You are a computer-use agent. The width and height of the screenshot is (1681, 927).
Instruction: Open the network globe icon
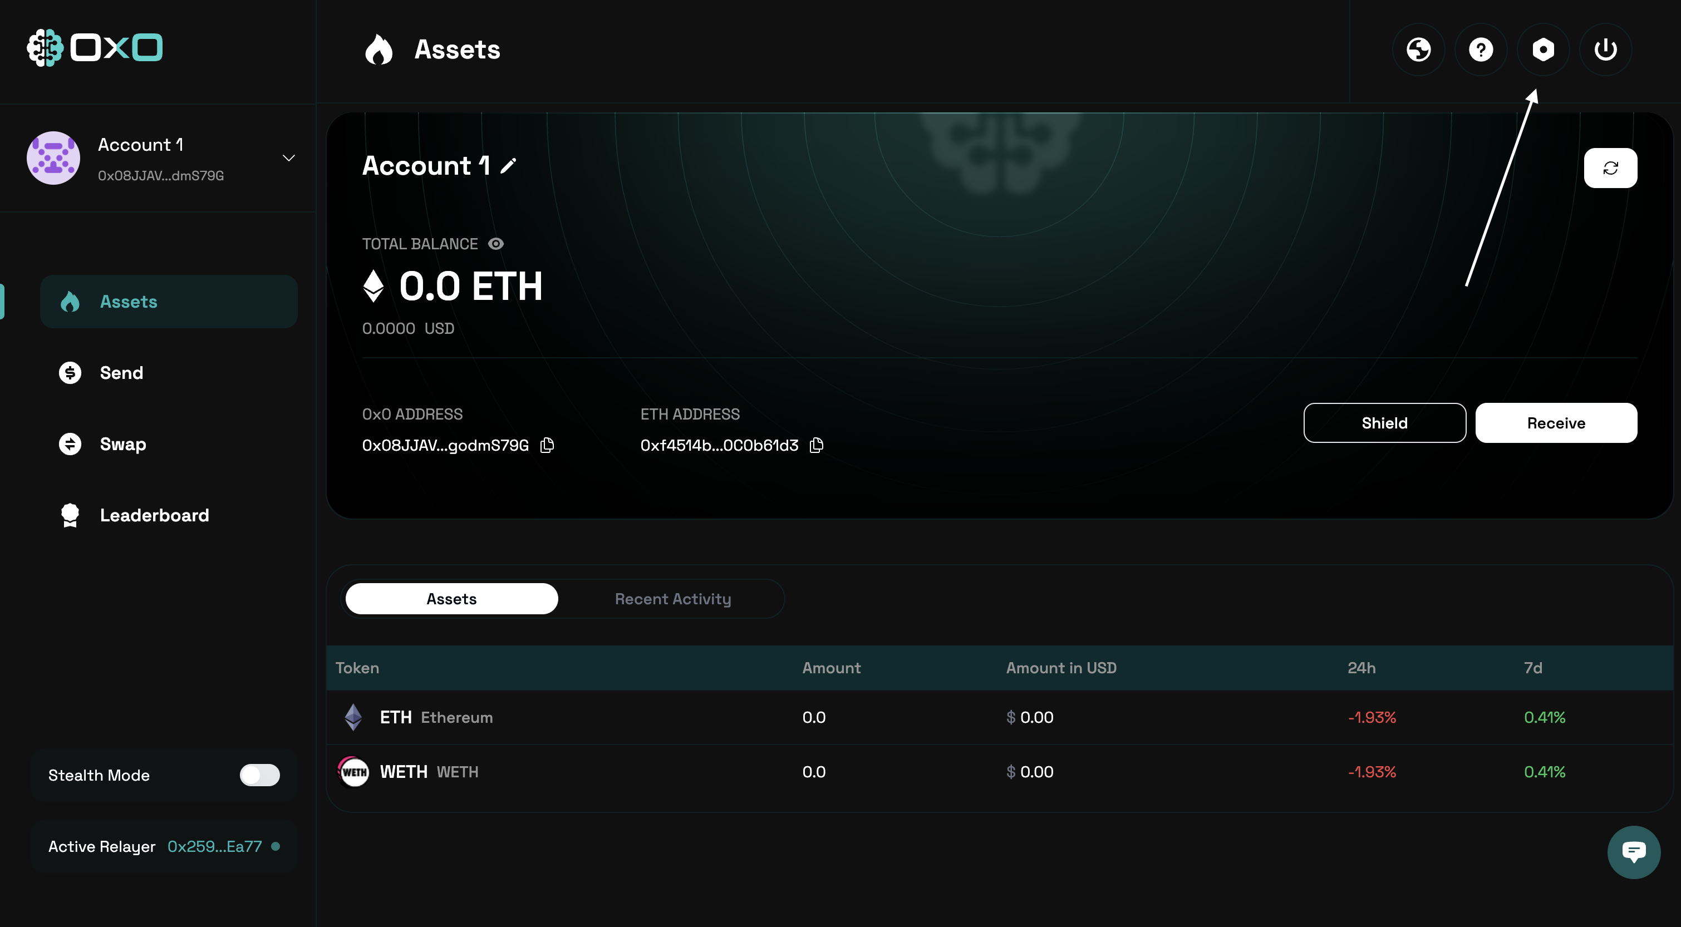tap(1418, 50)
